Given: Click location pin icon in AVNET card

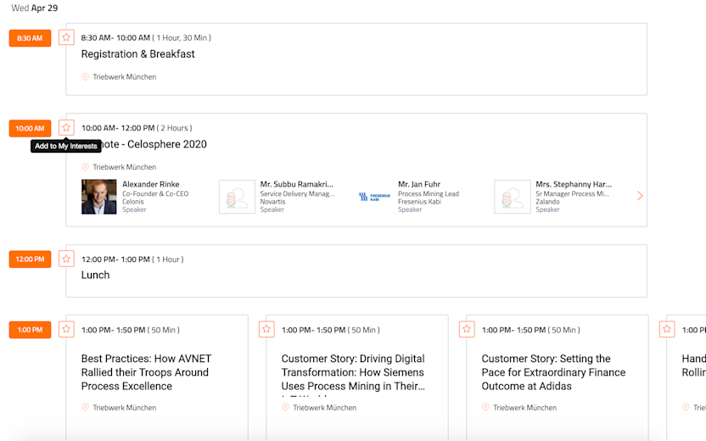Looking at the screenshot, I should click(x=85, y=407).
